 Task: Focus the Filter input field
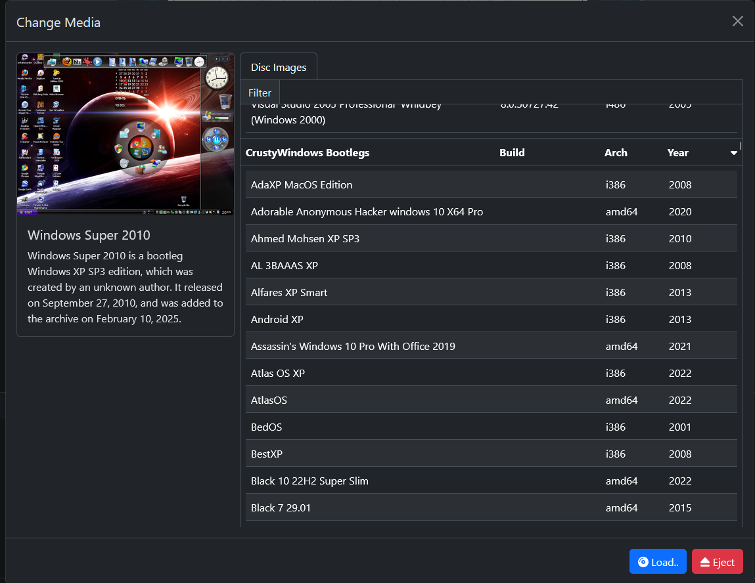[x=511, y=93]
